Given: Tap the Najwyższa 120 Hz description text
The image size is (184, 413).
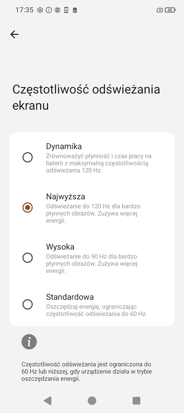Looking at the screenshot, I should (93, 213).
